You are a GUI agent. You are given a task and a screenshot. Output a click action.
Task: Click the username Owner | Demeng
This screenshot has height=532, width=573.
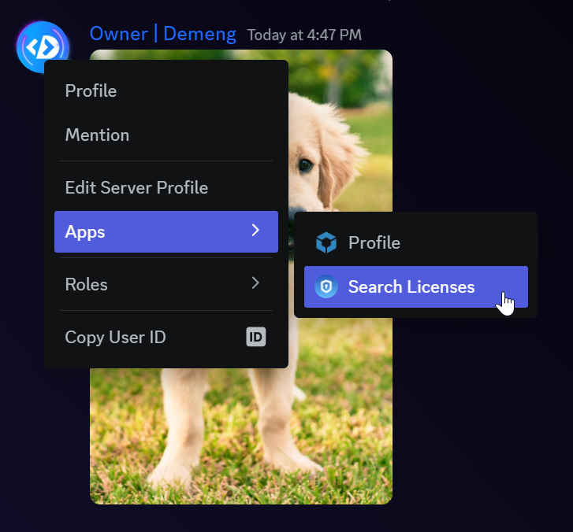tap(162, 34)
